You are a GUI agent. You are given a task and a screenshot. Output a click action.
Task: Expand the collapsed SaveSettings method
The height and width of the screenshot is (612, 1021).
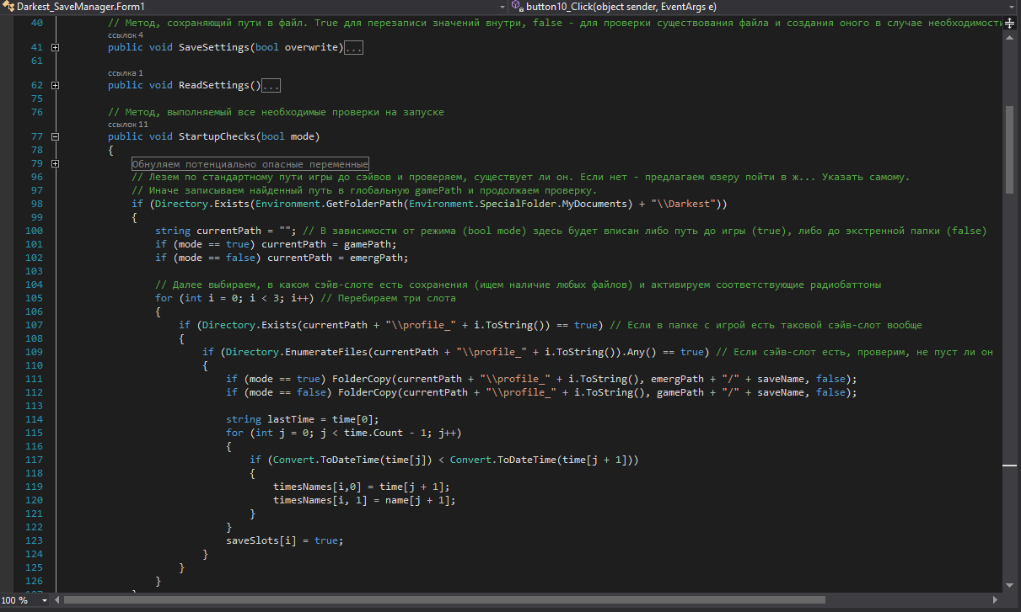pos(56,48)
